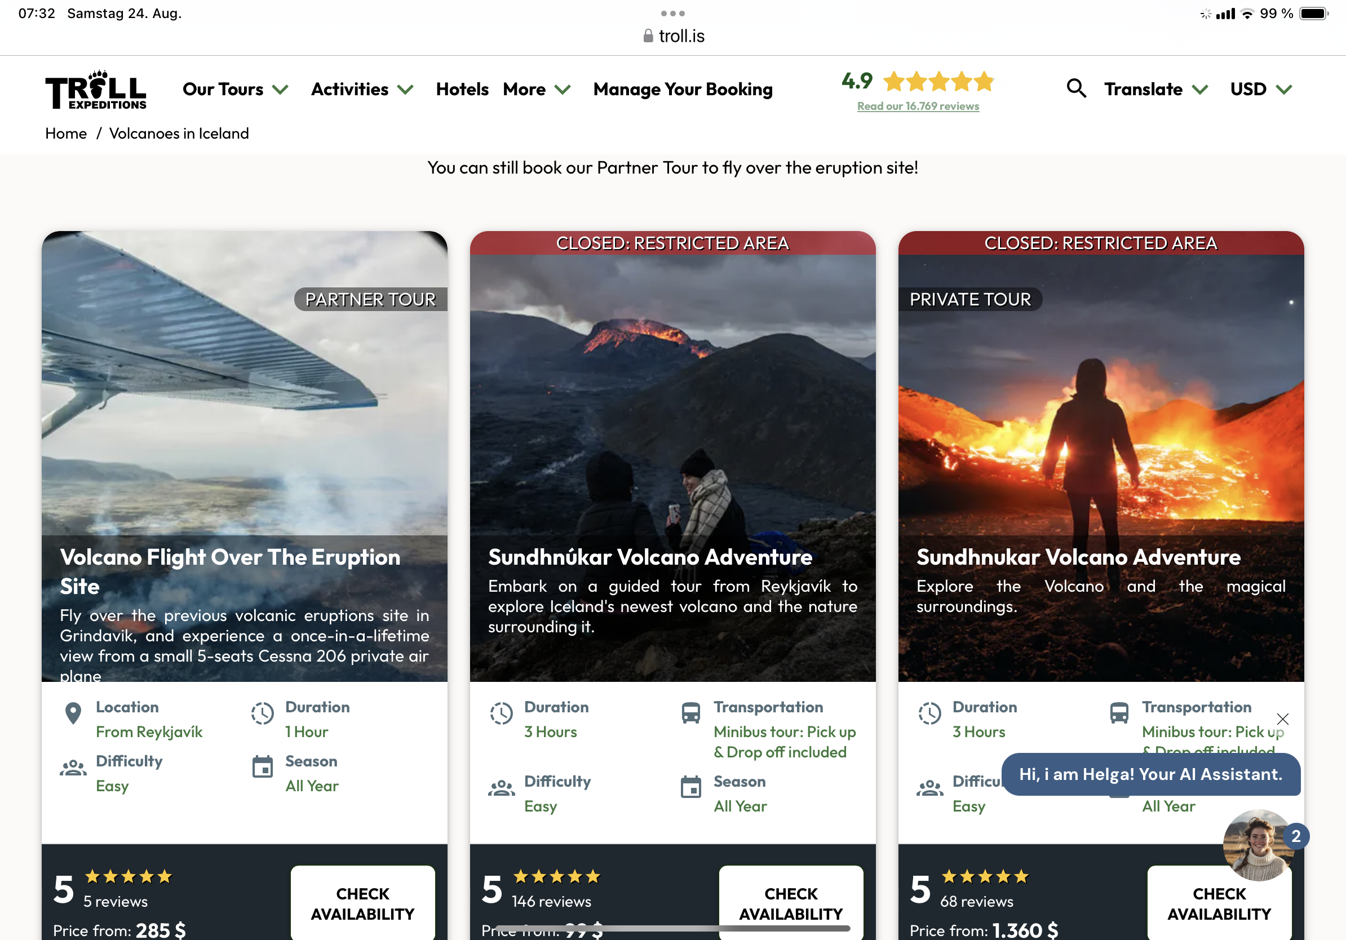
Task: Click the Volcanoes in Iceland breadcrumb
Action: point(179,134)
